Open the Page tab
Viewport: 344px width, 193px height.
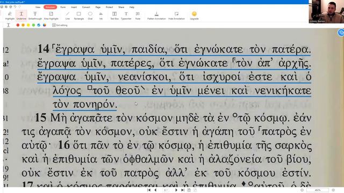coord(98,7)
